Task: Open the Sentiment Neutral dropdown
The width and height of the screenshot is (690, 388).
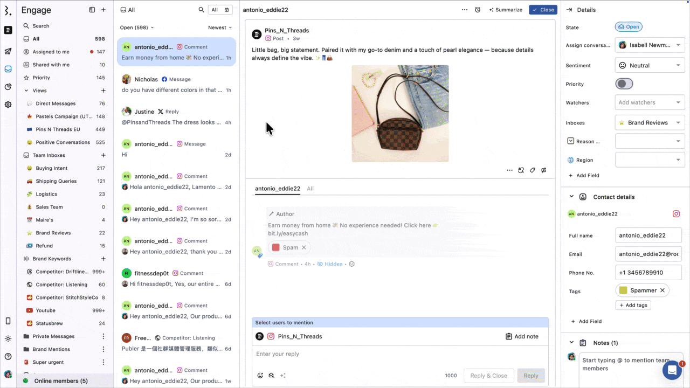Action: [650, 65]
